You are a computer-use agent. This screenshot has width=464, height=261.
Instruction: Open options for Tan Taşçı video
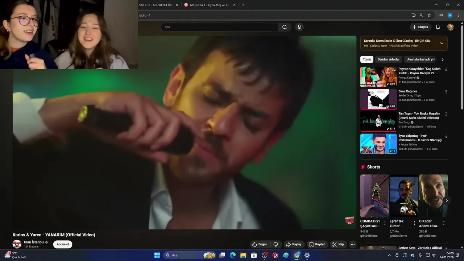(x=446, y=114)
